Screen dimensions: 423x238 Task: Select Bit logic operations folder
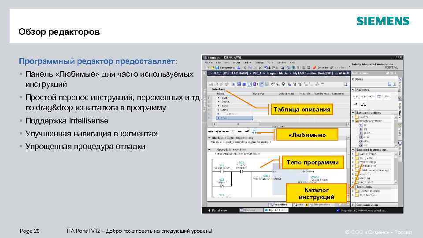pyautogui.click(x=368, y=121)
